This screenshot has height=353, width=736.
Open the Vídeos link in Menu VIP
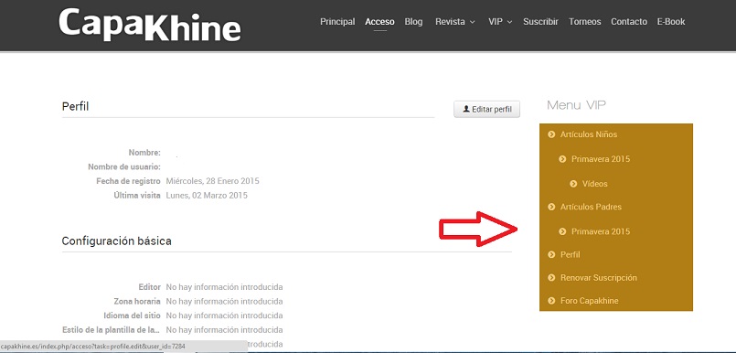point(594,184)
